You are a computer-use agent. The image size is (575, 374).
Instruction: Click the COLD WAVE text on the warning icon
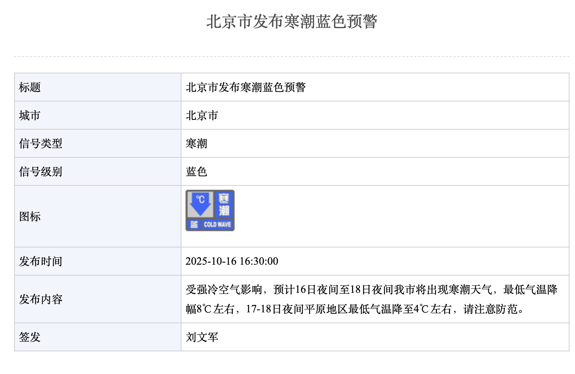tap(217, 224)
